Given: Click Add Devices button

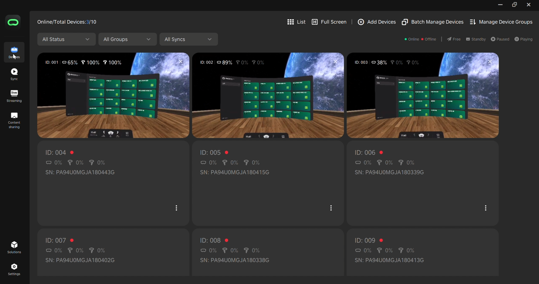Looking at the screenshot, I should coord(377,22).
